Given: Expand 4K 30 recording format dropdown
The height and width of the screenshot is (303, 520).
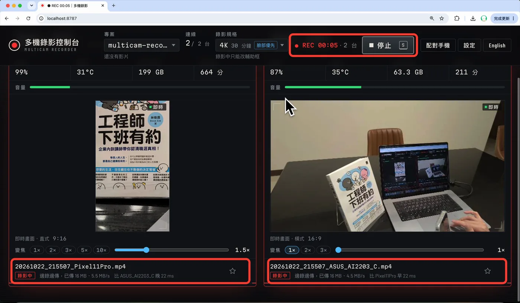Looking at the screenshot, I should point(251,45).
